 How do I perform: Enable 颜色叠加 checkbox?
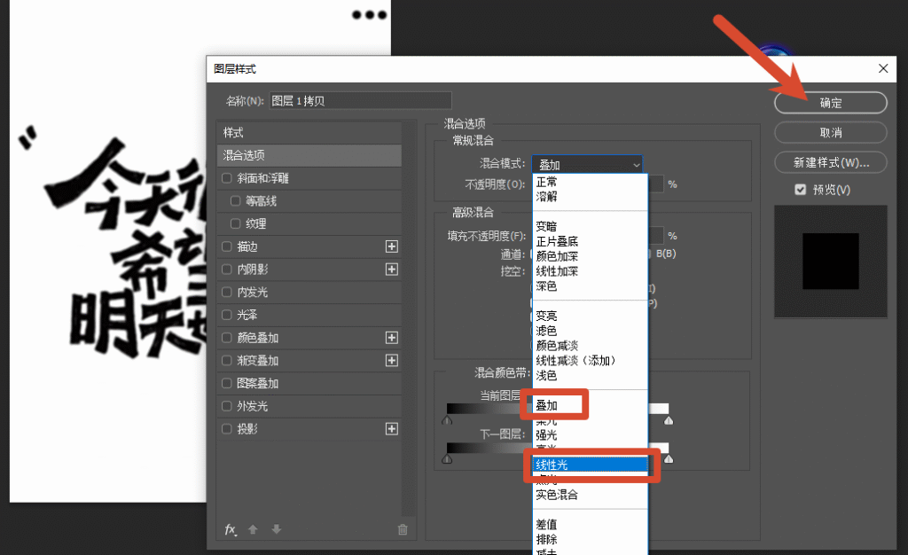(227, 338)
